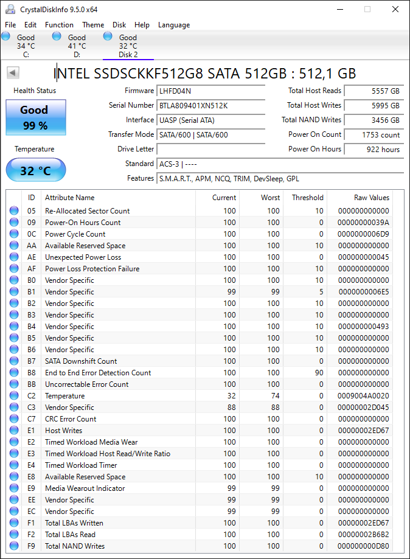Click the Serial Number field
The height and width of the screenshot is (559, 410).
tap(210, 105)
